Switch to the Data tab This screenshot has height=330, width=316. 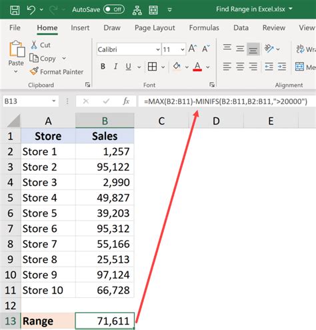point(241,28)
